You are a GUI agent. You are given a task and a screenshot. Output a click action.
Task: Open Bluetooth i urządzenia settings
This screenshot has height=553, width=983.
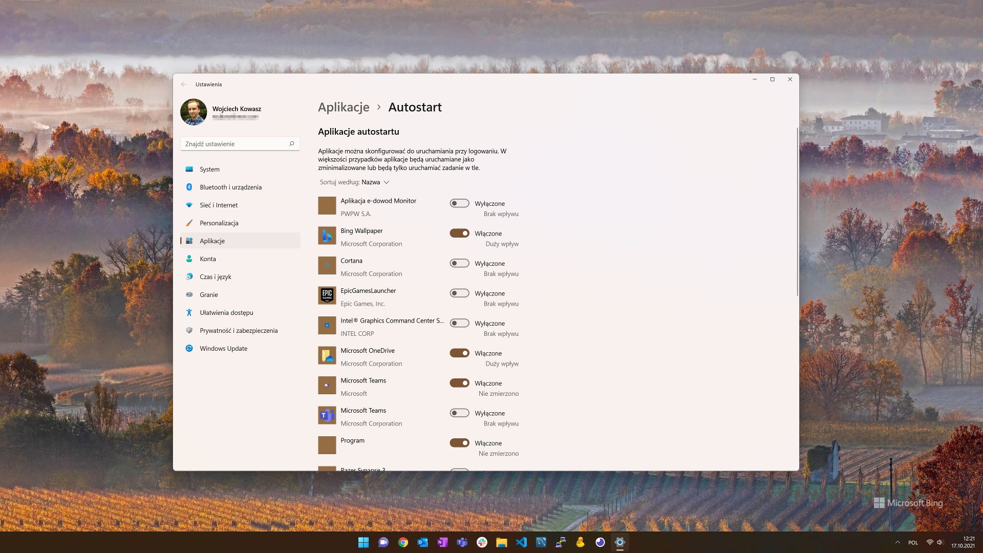pyautogui.click(x=230, y=187)
